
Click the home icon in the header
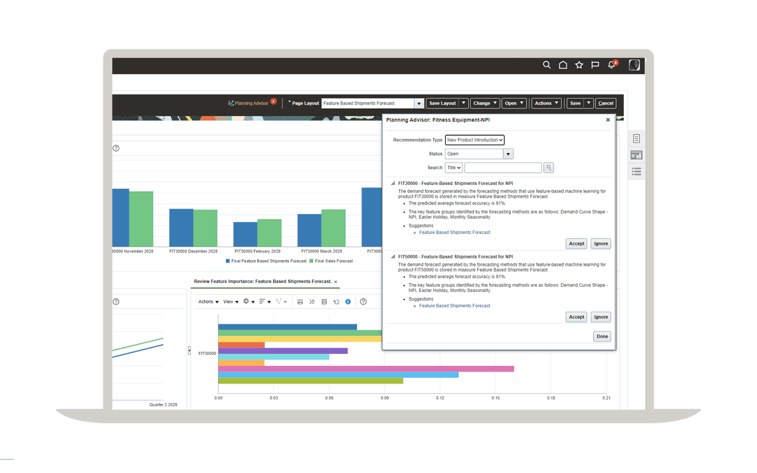pyautogui.click(x=563, y=65)
